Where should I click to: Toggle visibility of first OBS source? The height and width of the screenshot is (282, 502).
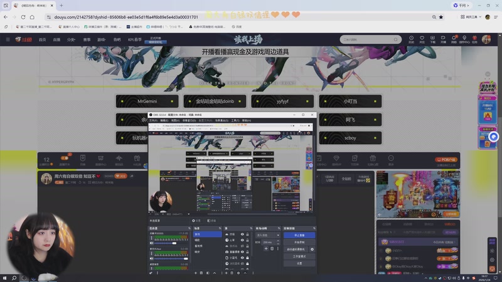coord(242,234)
